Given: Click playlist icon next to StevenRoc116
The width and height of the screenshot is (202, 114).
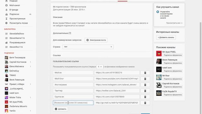Looking at the screenshot, I should coord(6,47).
